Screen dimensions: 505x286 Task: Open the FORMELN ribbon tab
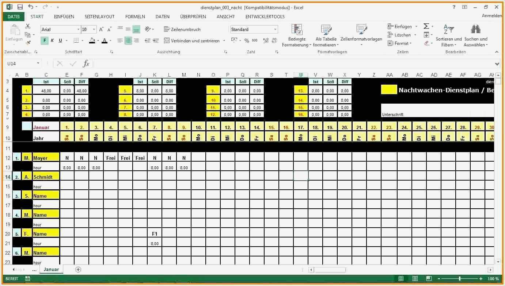(x=135, y=16)
